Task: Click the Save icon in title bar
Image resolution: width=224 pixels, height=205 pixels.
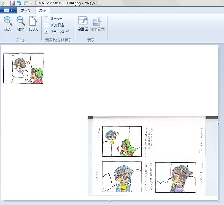Action: click(x=12, y=3)
